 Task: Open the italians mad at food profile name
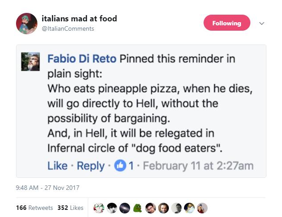(x=79, y=19)
